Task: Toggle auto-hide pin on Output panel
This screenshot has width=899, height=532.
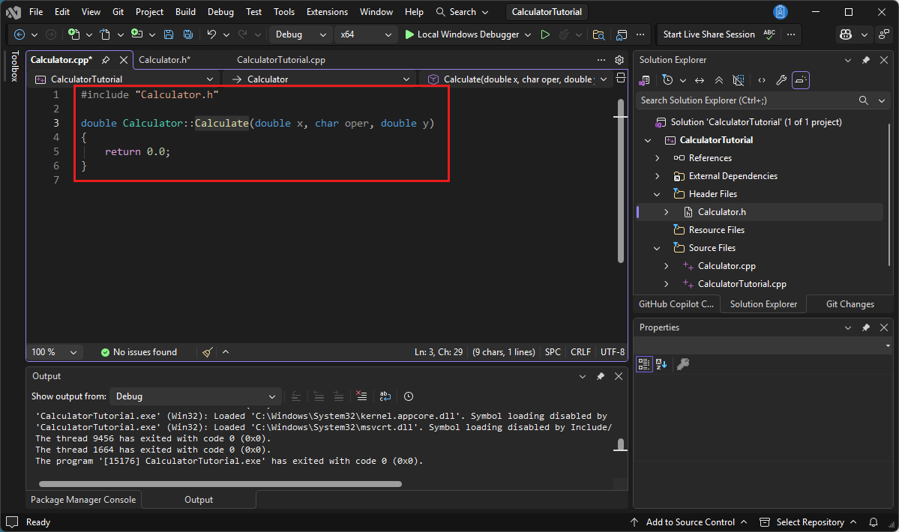Action: pos(601,376)
